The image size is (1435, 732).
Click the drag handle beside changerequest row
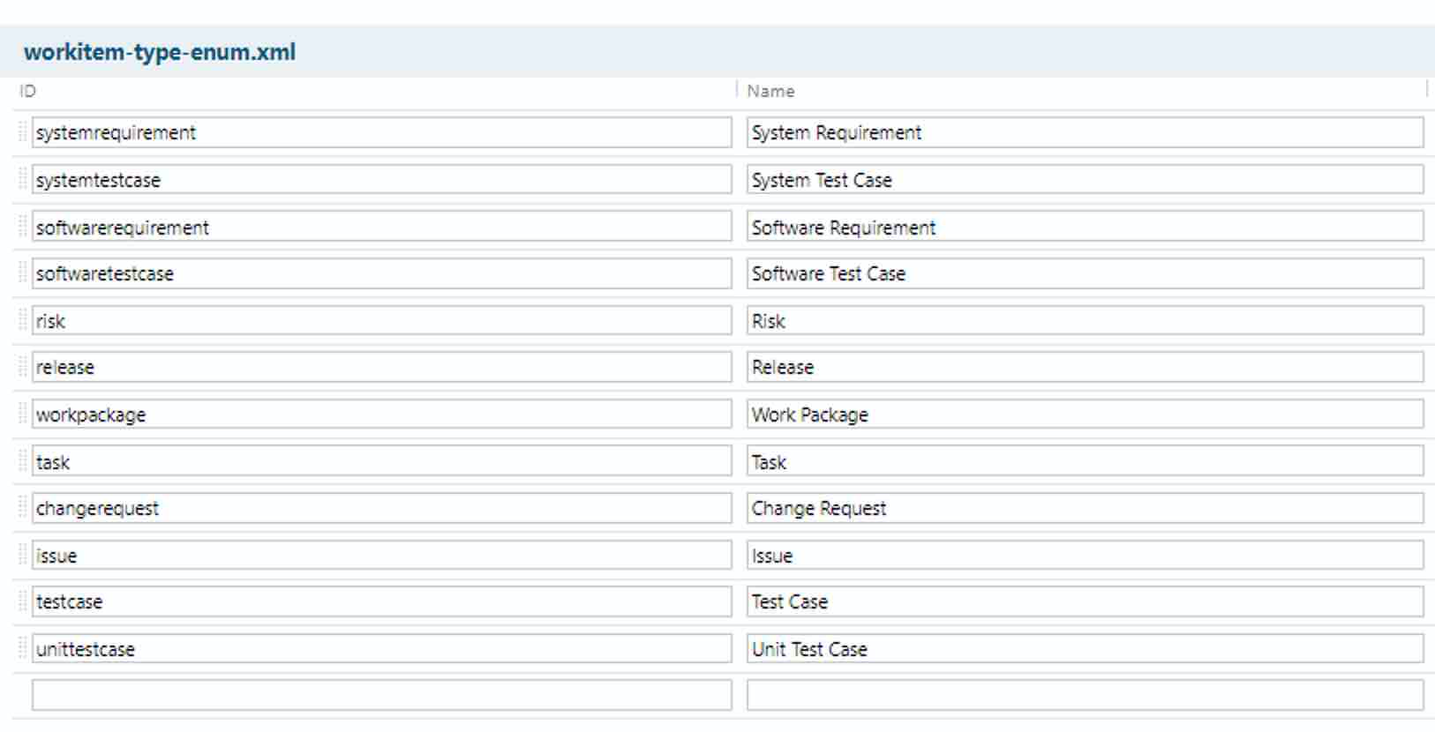(23, 508)
